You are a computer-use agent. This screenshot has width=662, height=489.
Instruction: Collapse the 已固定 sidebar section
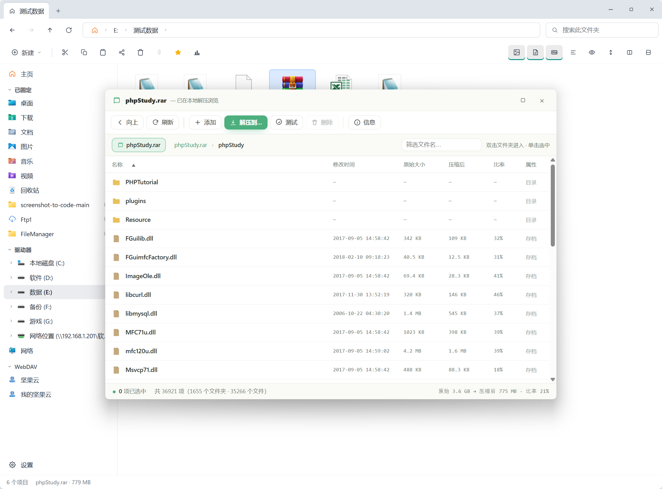[x=9, y=90]
